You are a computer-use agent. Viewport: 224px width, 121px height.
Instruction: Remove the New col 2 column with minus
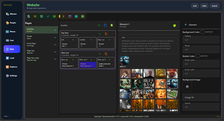[x=113, y=60]
